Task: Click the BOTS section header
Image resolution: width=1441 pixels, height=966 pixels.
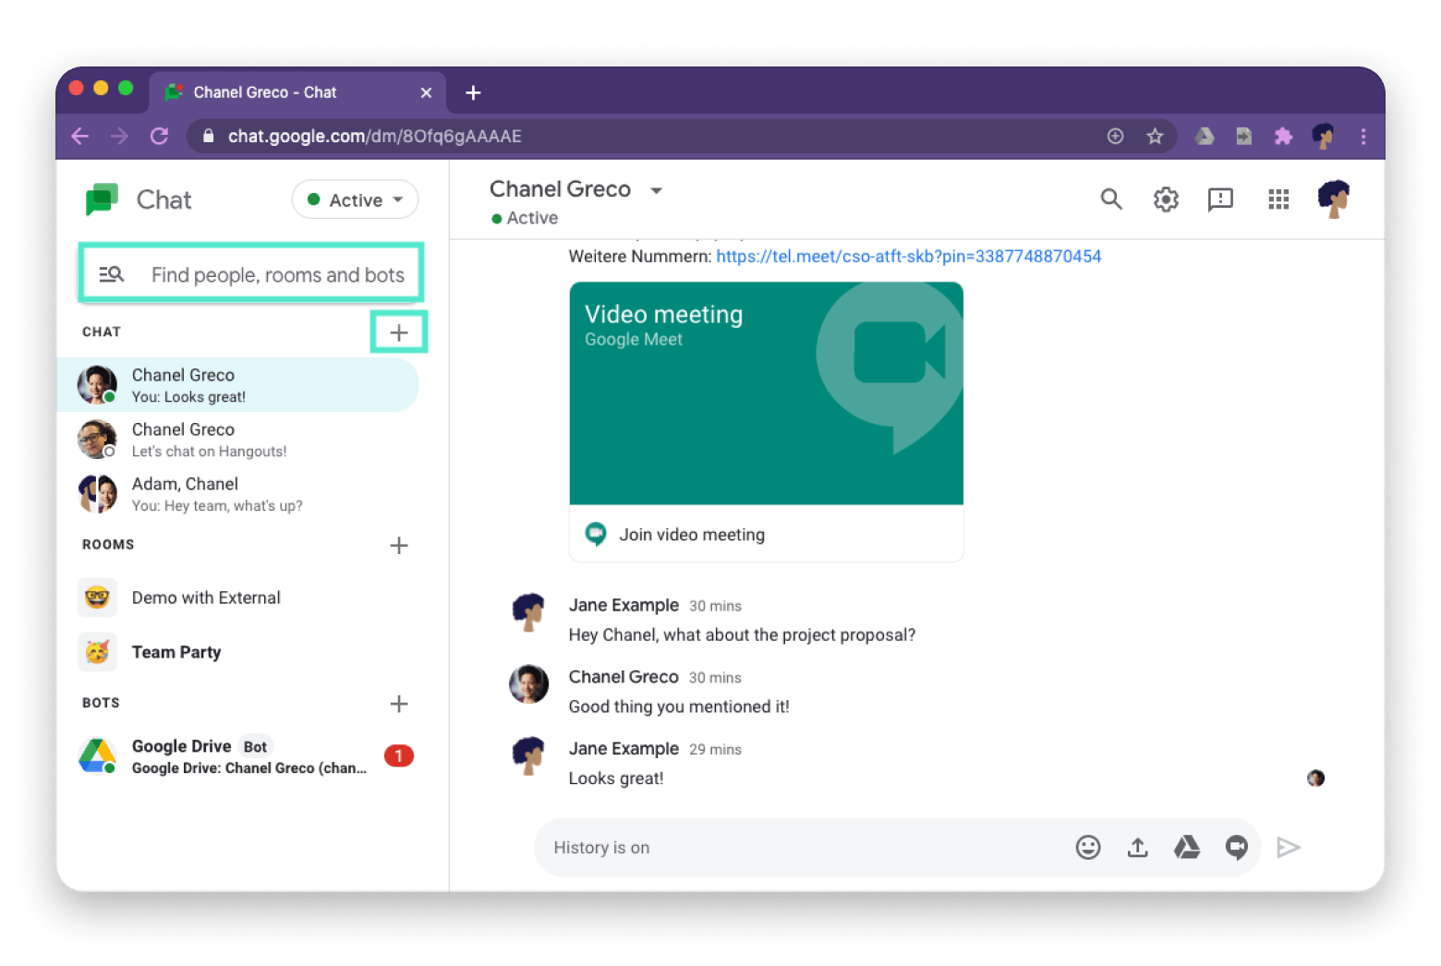Action: click(x=101, y=703)
